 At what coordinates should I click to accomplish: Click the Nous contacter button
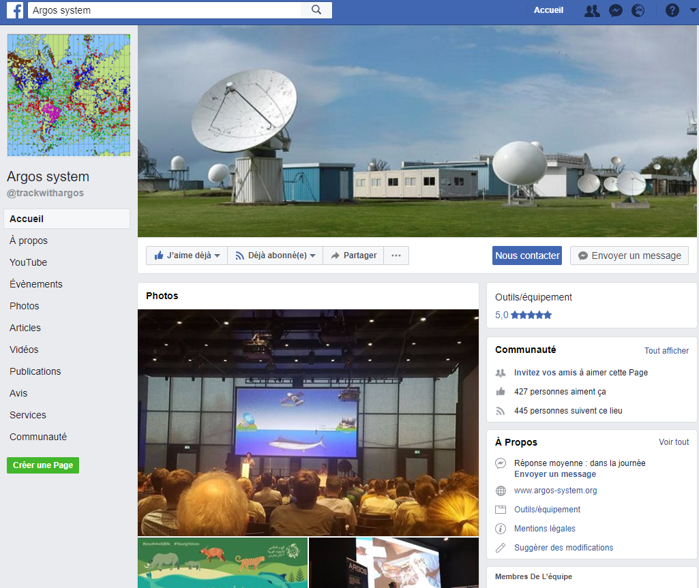pos(527,256)
